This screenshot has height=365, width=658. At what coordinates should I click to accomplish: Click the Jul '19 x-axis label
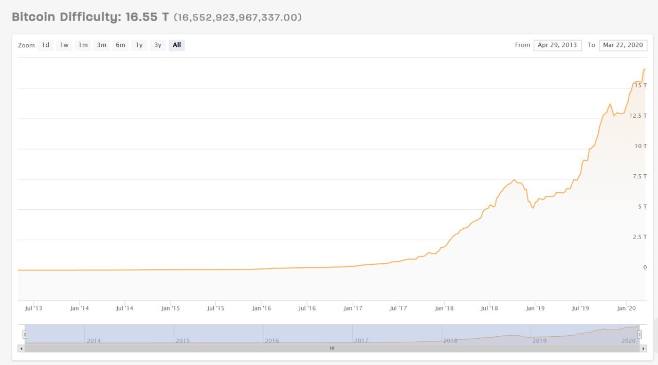[x=580, y=308]
